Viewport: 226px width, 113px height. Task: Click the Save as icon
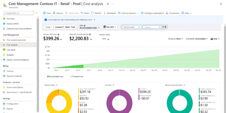(54, 13)
